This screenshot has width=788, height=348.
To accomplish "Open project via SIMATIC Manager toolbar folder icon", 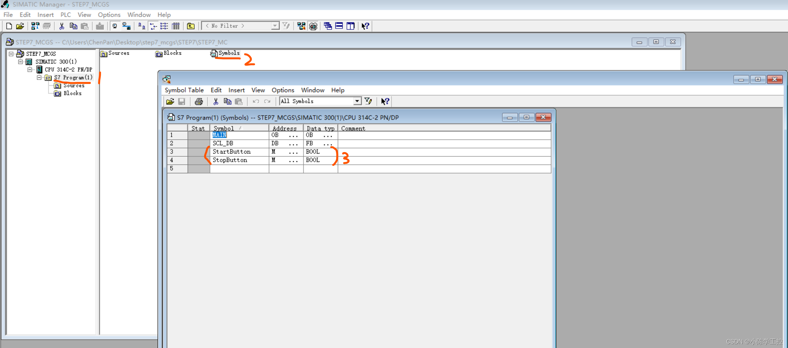I will pos(20,26).
